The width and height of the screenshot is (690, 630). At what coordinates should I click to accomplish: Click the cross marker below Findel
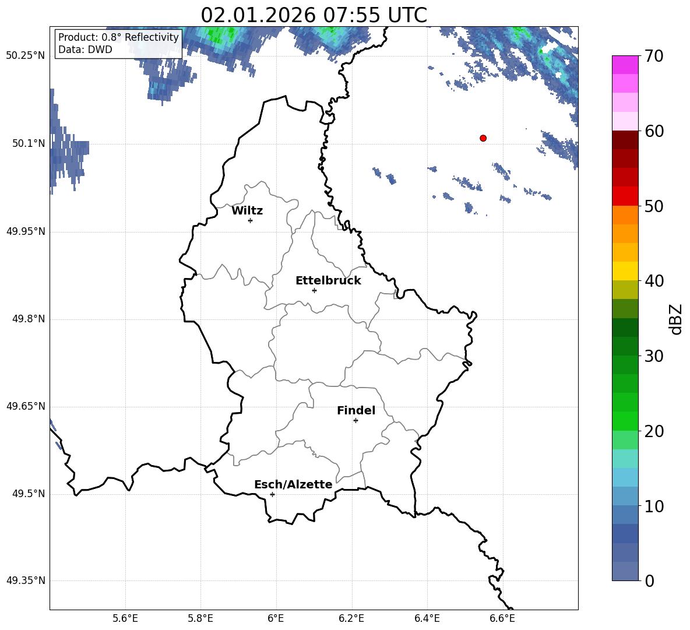coord(355,421)
